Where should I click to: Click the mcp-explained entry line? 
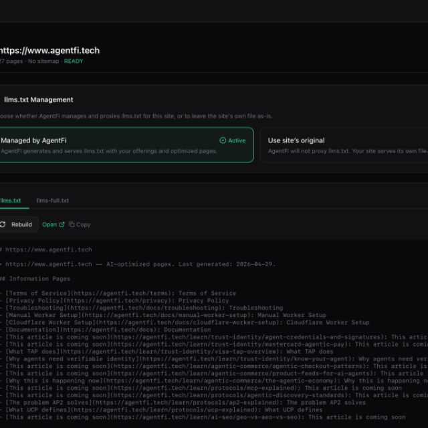[x=201, y=388]
